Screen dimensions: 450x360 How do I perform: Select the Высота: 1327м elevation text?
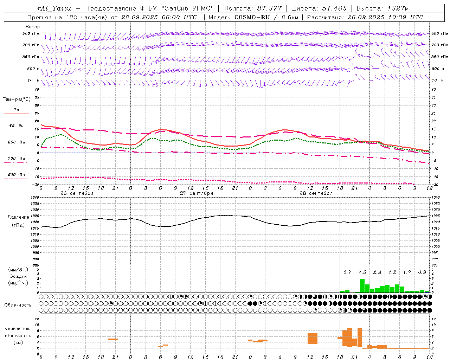click(x=382, y=8)
